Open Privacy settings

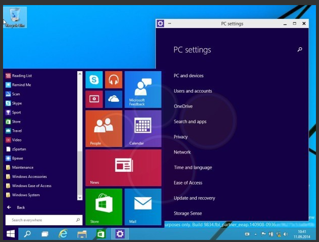181,137
